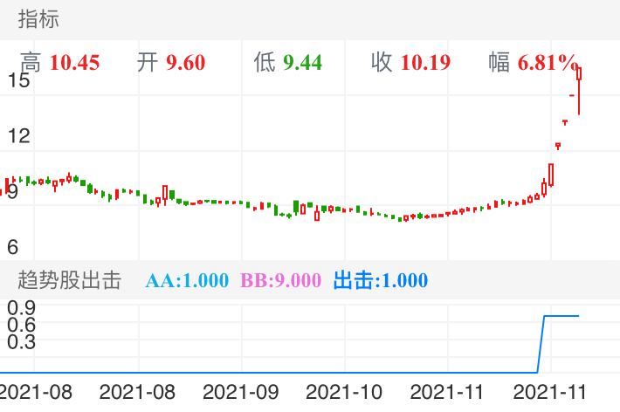Select the 开 9.60 open price value
620x412 pixels.
point(171,63)
